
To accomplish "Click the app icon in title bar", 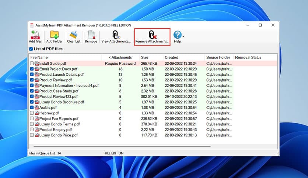I will pyautogui.click(x=32, y=25).
